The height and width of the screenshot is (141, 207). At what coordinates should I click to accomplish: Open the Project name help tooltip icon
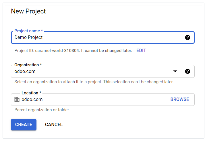click(187, 37)
